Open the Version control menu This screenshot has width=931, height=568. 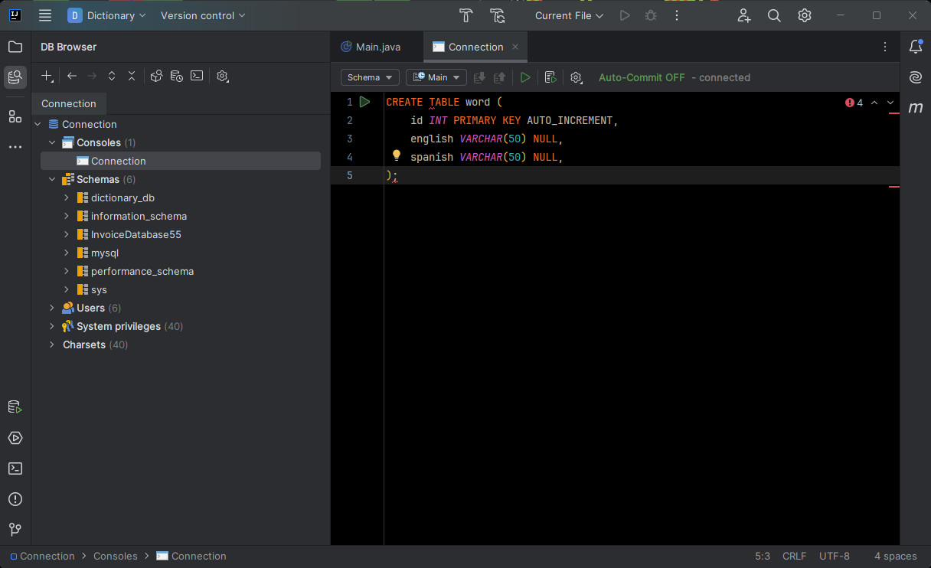[202, 15]
